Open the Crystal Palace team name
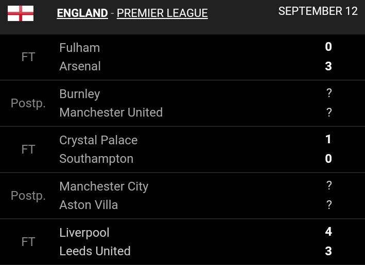Screen dimensions: 365x265 click(98, 141)
